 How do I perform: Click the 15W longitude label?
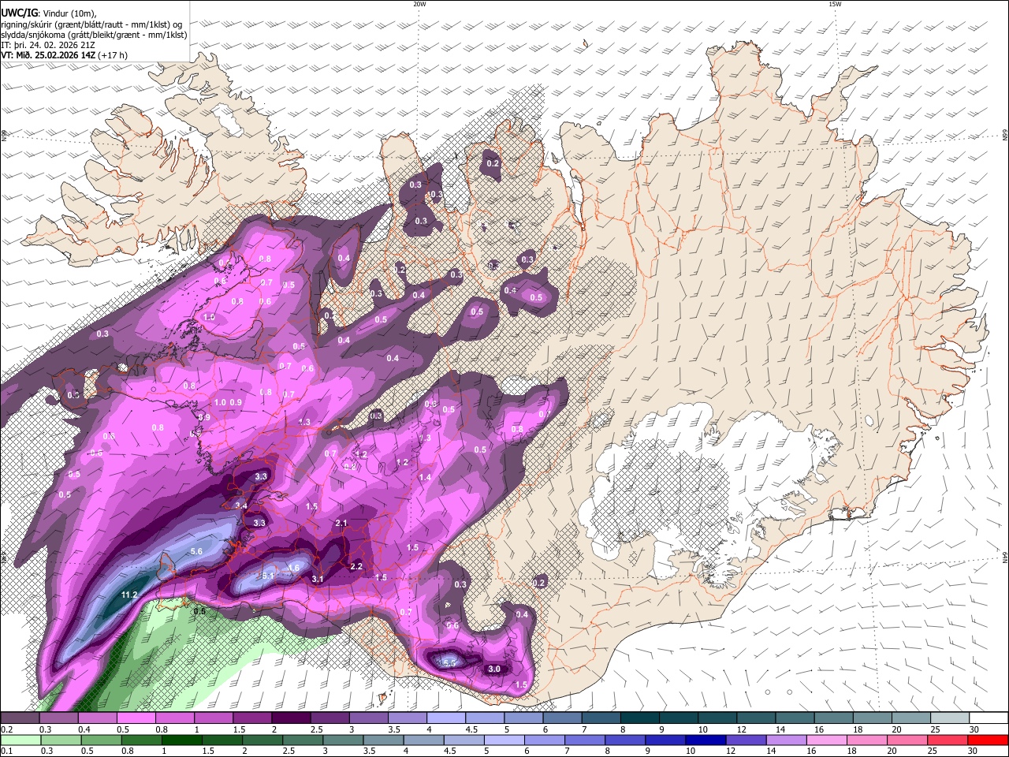pyautogui.click(x=835, y=4)
